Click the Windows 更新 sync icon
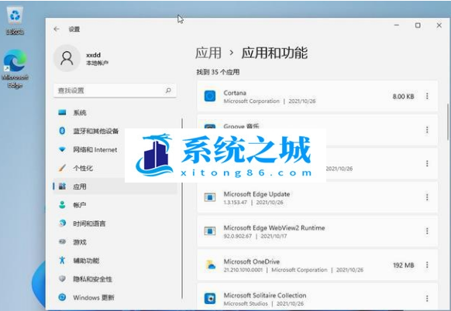The height and width of the screenshot is (311, 451). point(62,297)
